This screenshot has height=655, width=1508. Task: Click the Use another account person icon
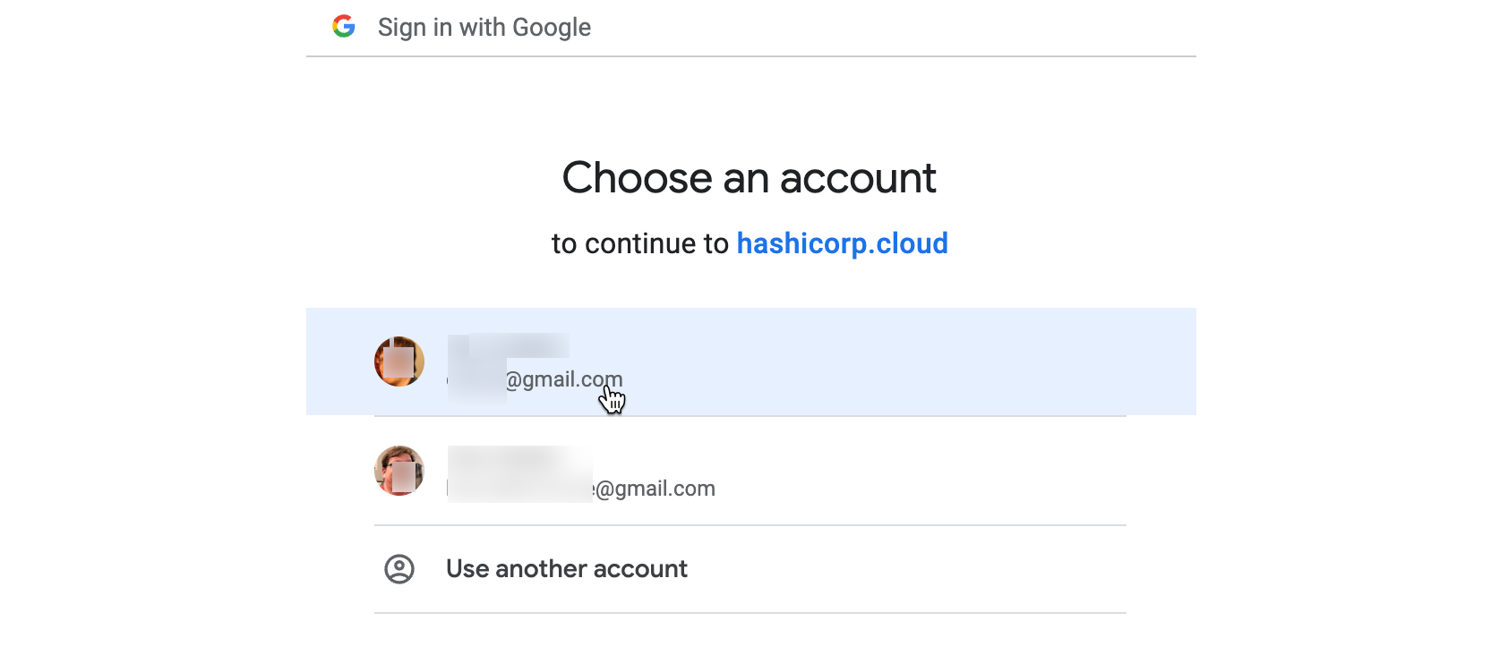399,569
